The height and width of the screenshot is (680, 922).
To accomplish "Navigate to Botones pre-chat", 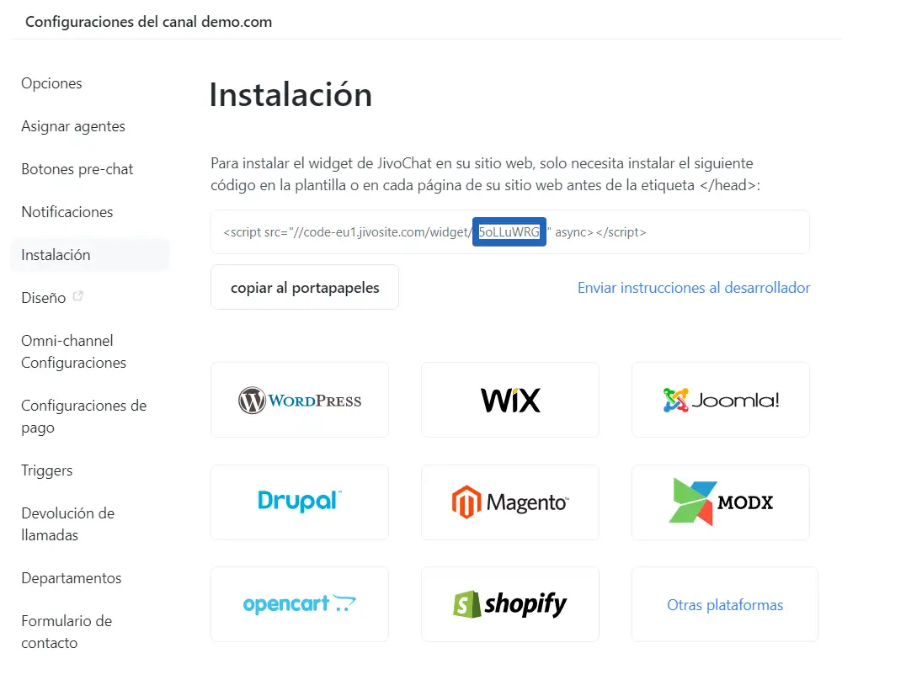I will pos(77,169).
